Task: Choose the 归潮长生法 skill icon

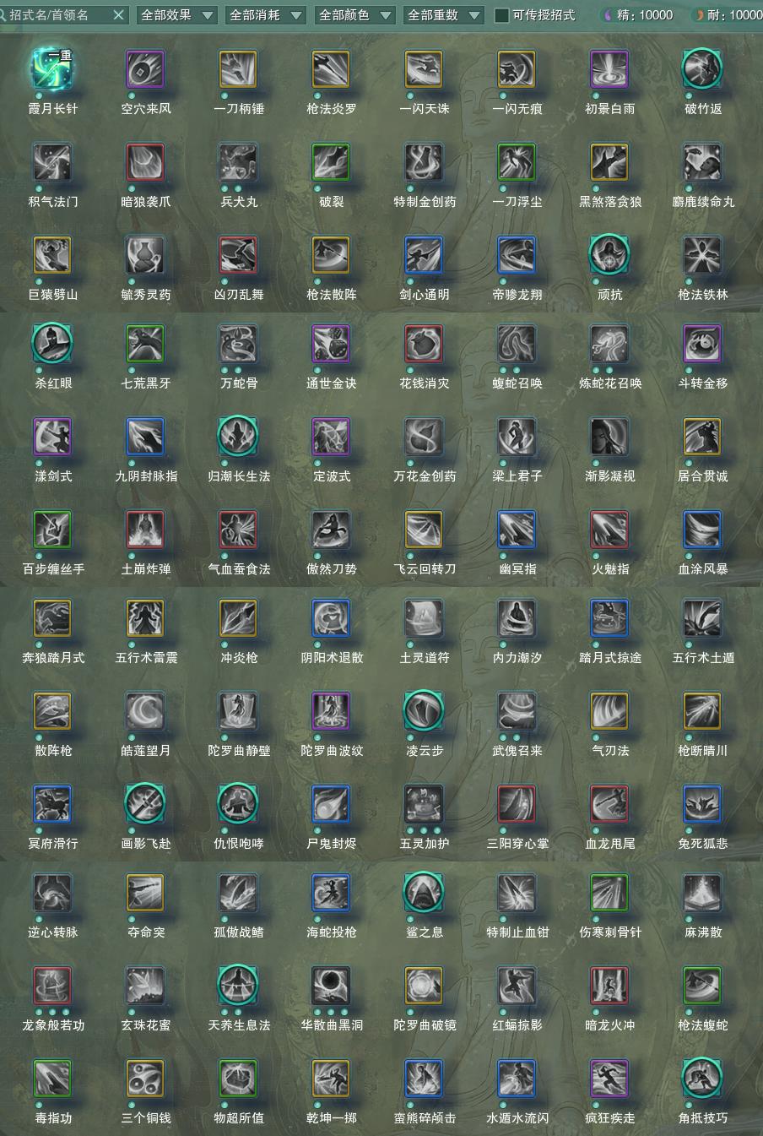Action: click(x=238, y=437)
